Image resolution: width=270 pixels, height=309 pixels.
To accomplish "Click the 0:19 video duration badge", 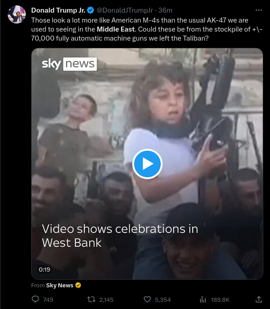I will 44,269.
